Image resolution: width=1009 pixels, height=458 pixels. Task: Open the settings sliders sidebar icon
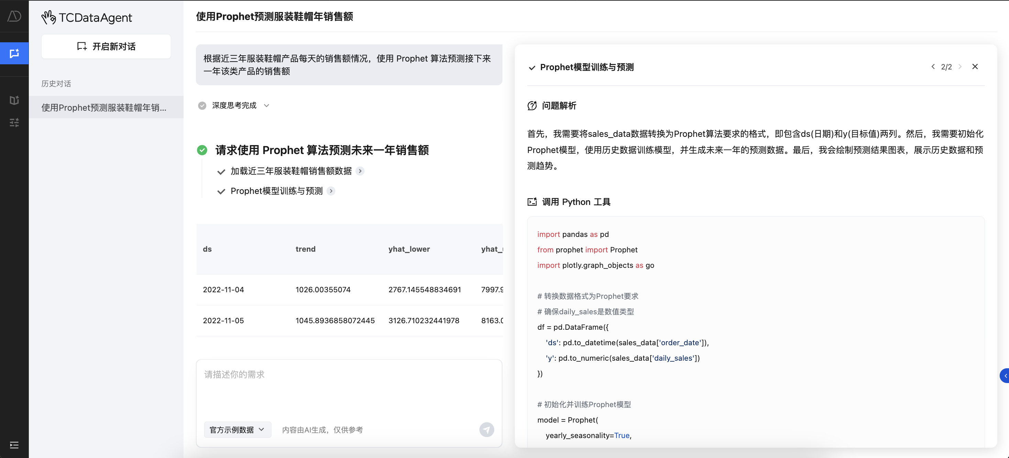[14, 123]
